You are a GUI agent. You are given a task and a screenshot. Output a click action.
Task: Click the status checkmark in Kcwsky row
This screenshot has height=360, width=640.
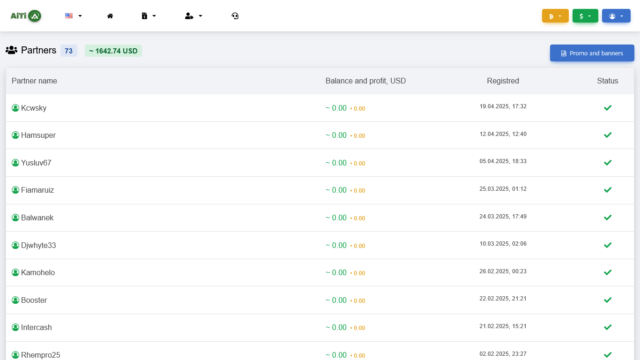point(608,108)
